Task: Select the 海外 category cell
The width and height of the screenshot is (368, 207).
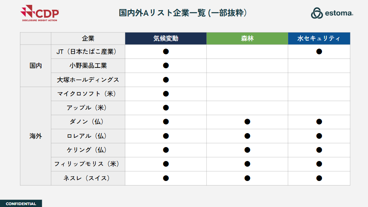Action: pos(36,136)
